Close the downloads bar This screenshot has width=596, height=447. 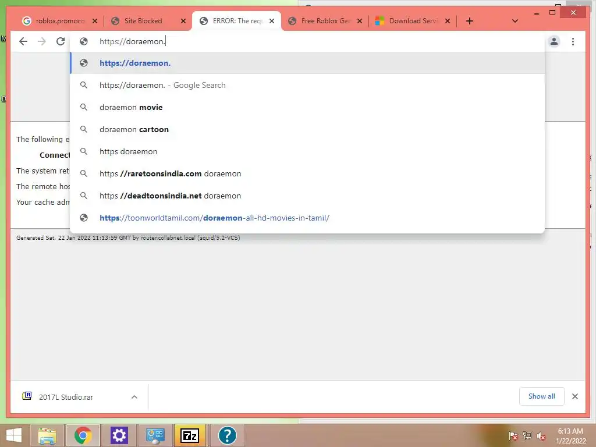(574, 396)
